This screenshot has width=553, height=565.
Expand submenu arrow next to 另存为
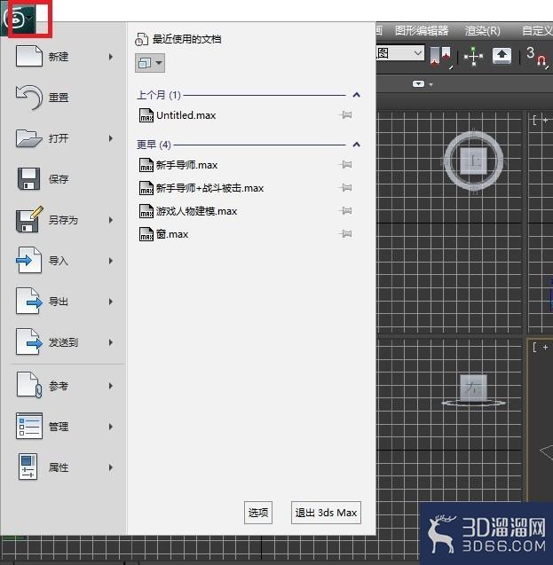click(111, 220)
